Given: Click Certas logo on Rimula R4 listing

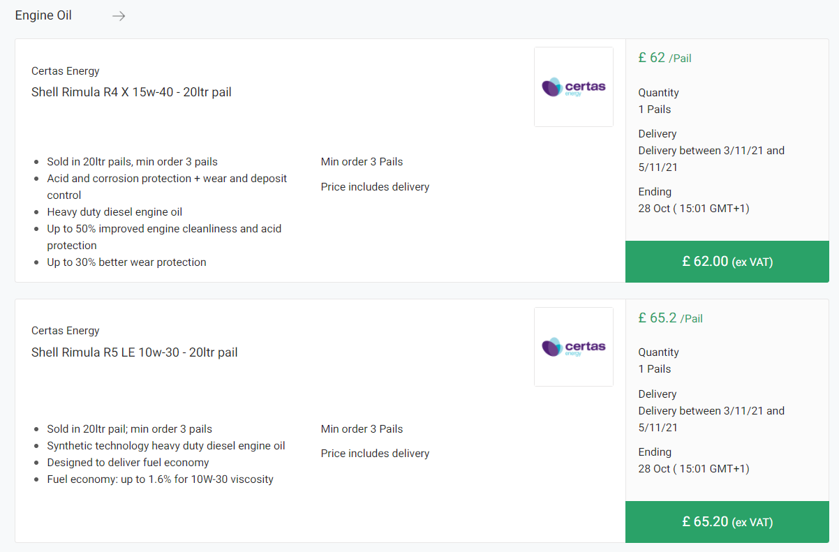Looking at the screenshot, I should tap(574, 87).
